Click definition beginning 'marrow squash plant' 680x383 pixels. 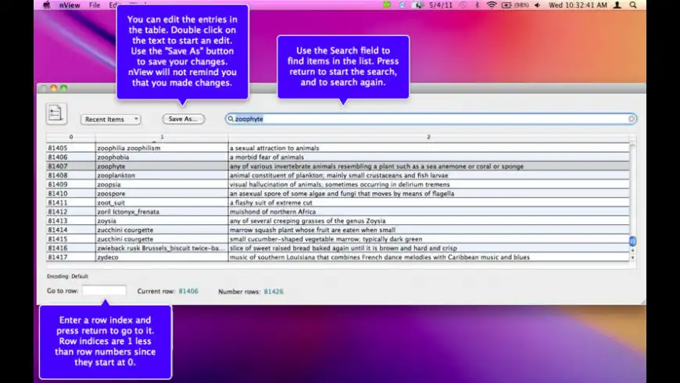coord(313,230)
